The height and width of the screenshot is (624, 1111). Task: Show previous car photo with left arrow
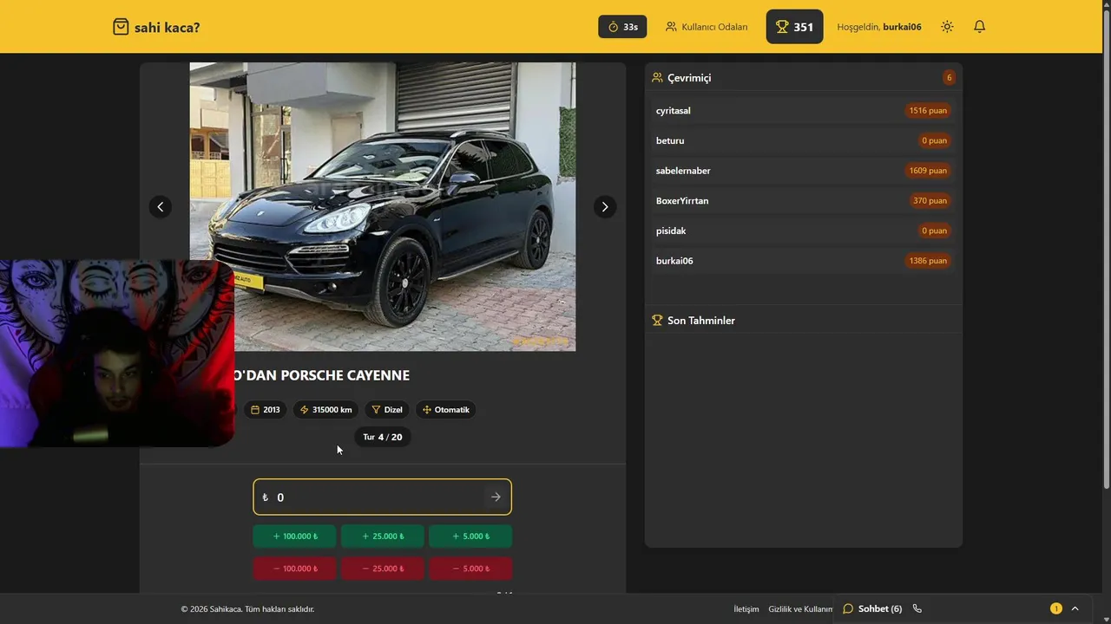click(x=161, y=206)
